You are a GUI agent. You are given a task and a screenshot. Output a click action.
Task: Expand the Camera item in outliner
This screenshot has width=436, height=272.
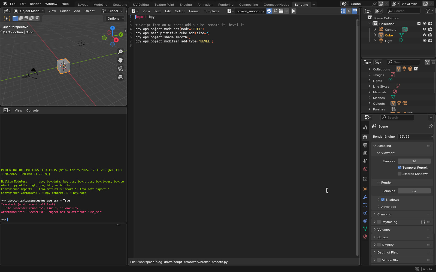point(375,29)
